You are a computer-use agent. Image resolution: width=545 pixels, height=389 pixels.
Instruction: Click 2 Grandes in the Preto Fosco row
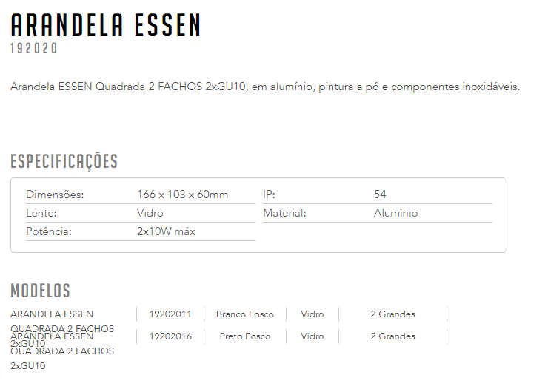pos(392,336)
